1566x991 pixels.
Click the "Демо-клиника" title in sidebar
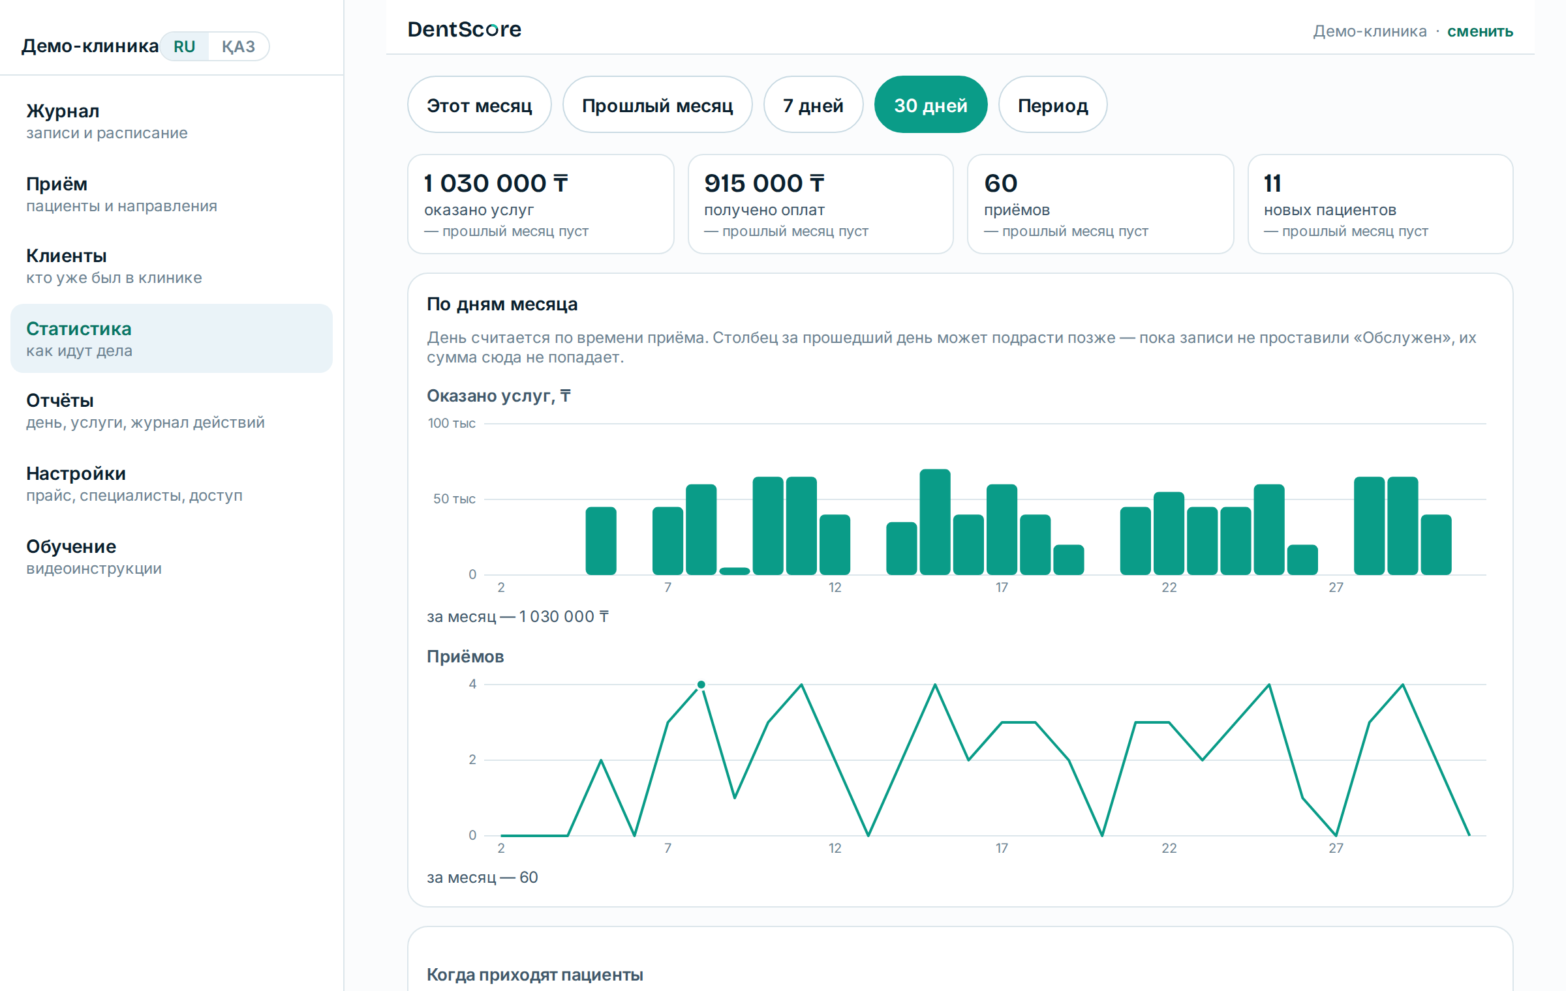pos(90,46)
